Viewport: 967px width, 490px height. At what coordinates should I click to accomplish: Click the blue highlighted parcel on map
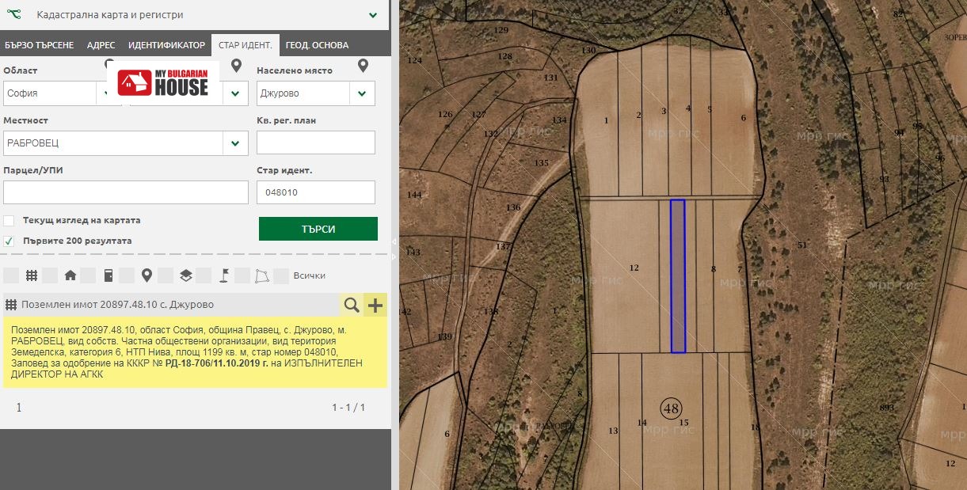tap(677, 275)
